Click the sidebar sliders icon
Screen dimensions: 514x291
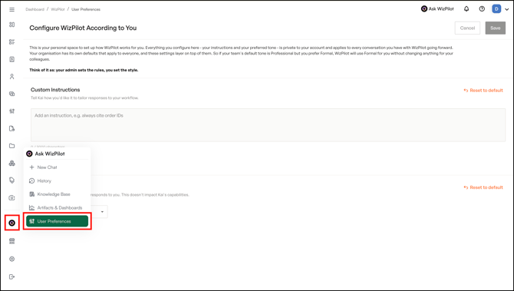coord(12,111)
